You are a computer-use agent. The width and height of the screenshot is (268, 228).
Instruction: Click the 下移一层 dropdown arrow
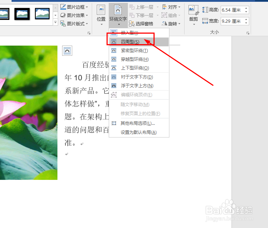click(x=157, y=16)
